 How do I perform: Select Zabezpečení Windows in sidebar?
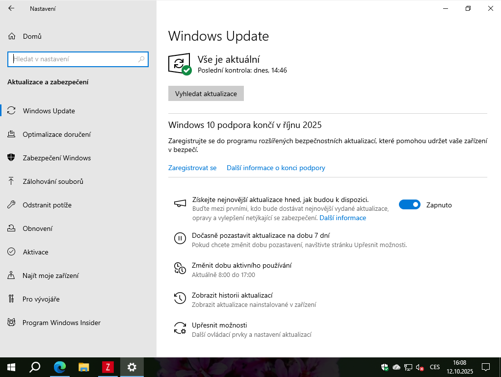56,158
